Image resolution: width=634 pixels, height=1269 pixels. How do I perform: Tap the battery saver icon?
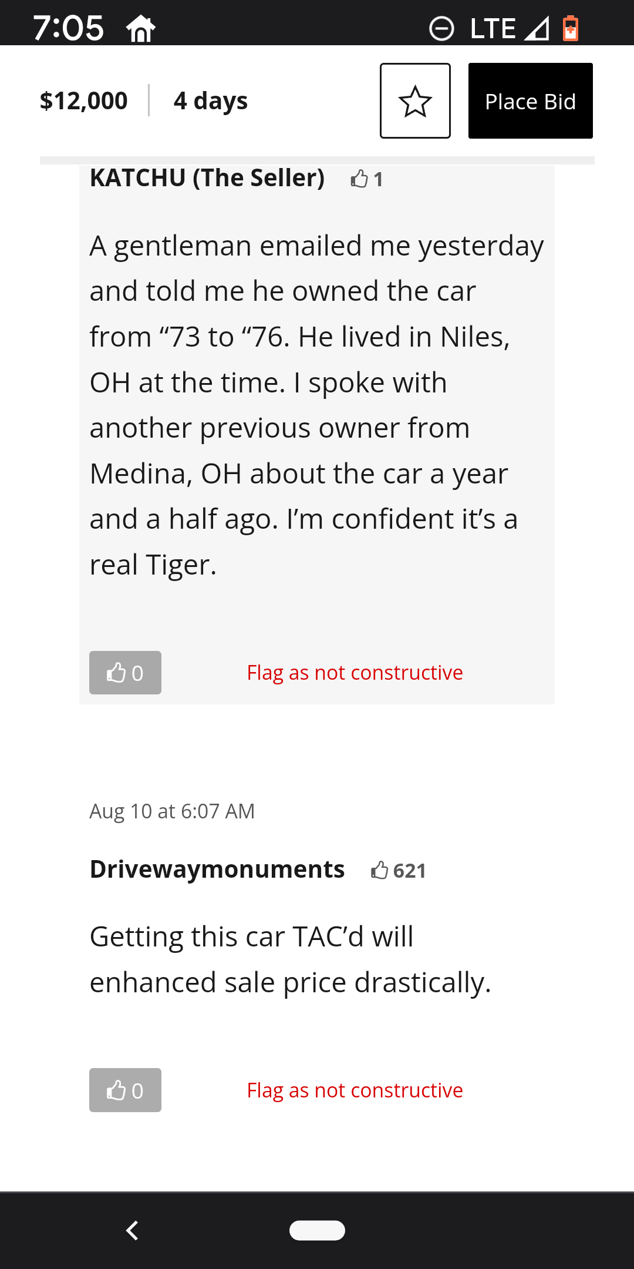click(571, 28)
